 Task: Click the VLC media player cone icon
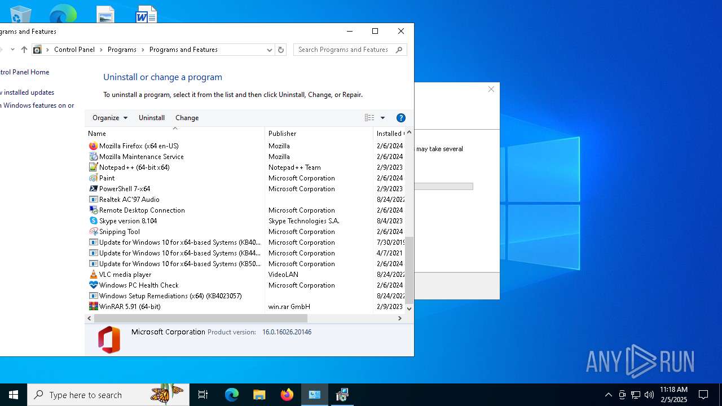[x=94, y=274]
